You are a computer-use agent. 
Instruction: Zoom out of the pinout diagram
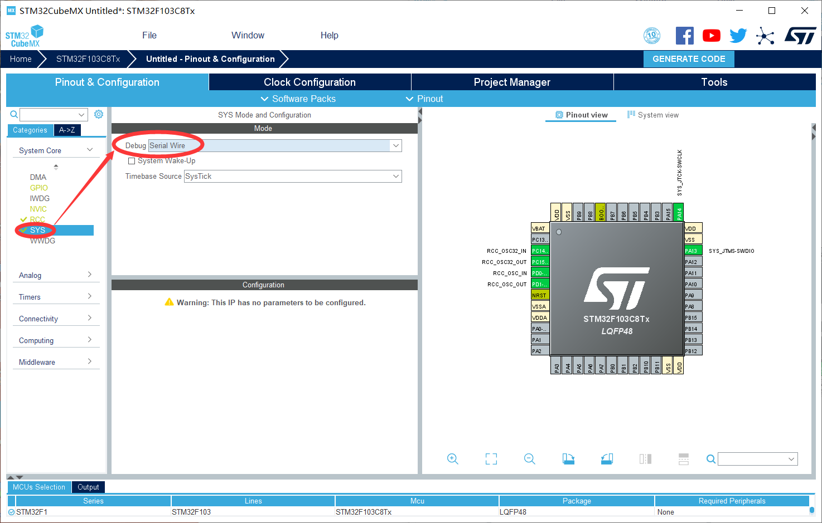tap(529, 458)
